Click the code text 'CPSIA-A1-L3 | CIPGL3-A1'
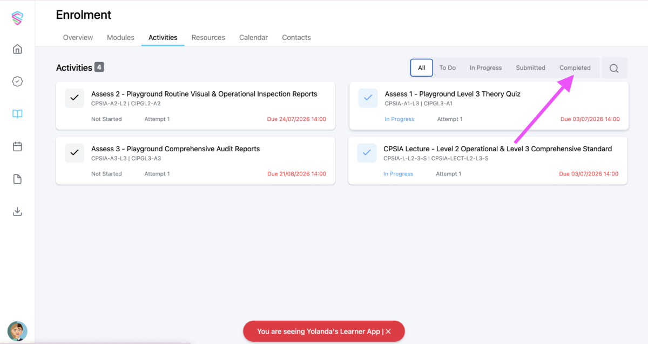648x344 pixels. point(418,104)
